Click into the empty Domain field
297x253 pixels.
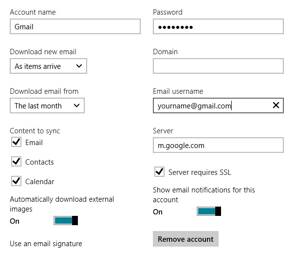pyautogui.click(x=218, y=66)
